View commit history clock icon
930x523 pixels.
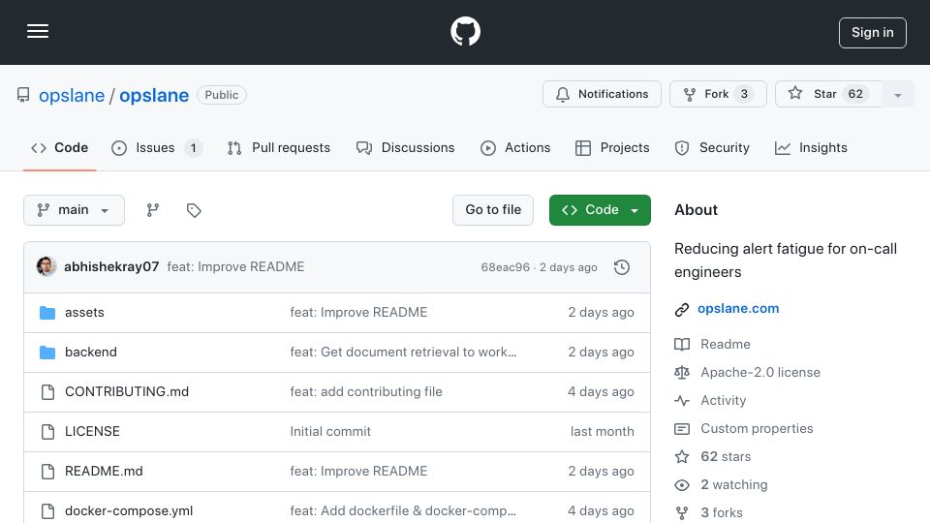[622, 267]
